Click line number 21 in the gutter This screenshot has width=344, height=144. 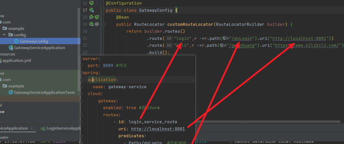[85, 38]
